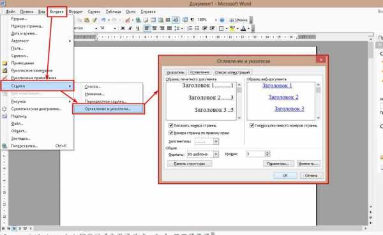This screenshot has width=383, height=235.
Task: Open the Вставка menu
Action: pyautogui.click(x=57, y=11)
